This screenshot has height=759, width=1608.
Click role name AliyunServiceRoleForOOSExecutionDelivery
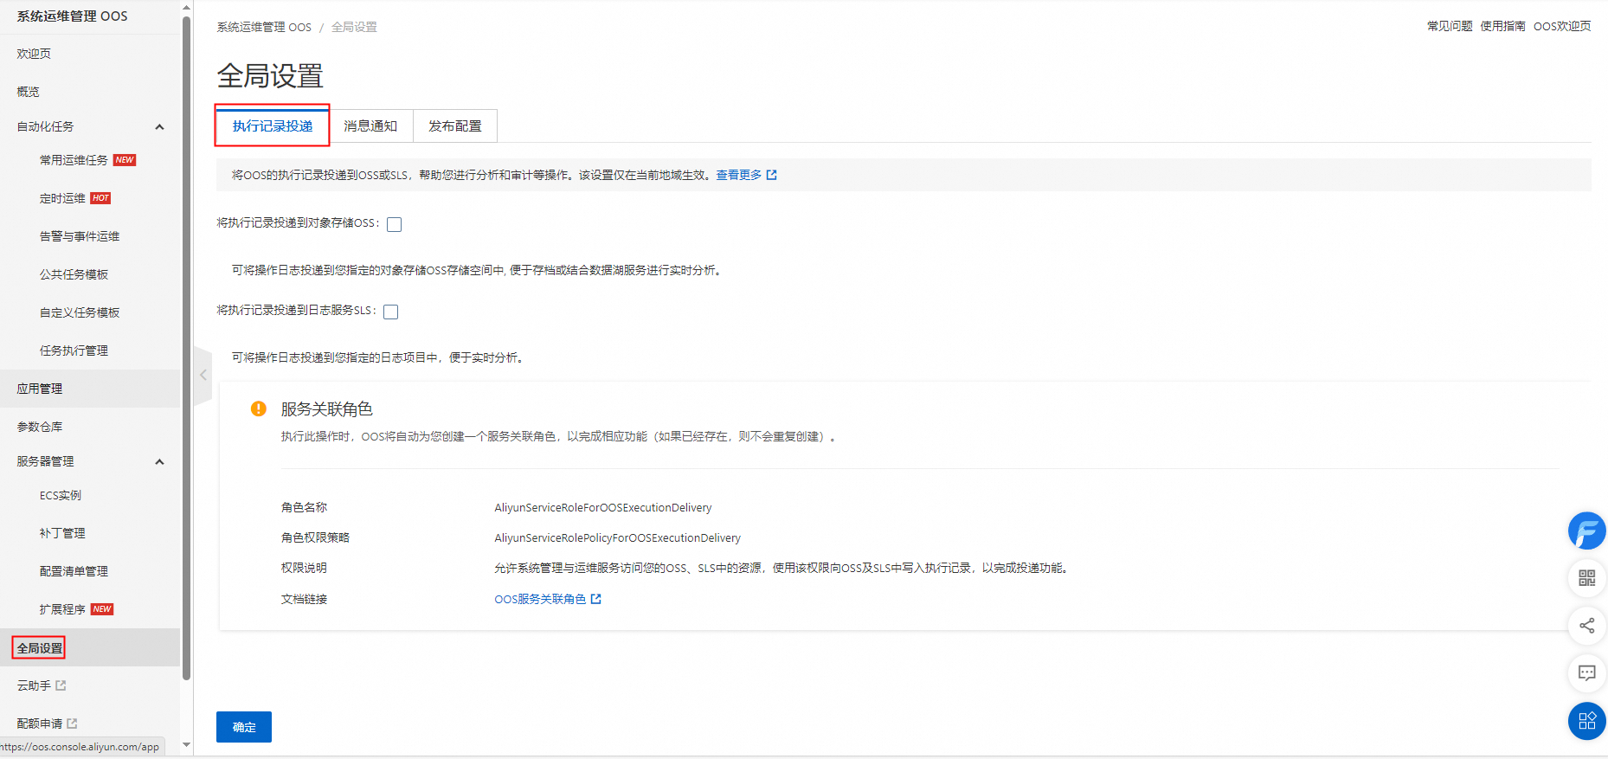(x=603, y=507)
